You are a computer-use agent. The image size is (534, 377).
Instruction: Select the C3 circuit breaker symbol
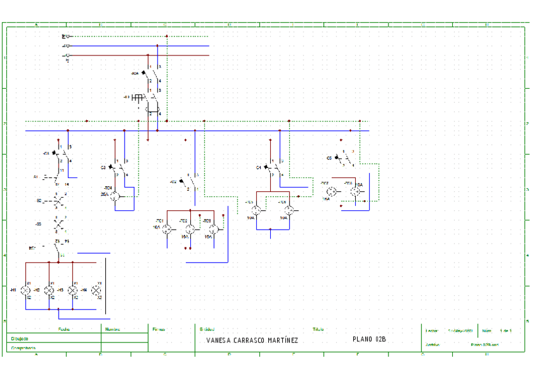(x=117, y=167)
